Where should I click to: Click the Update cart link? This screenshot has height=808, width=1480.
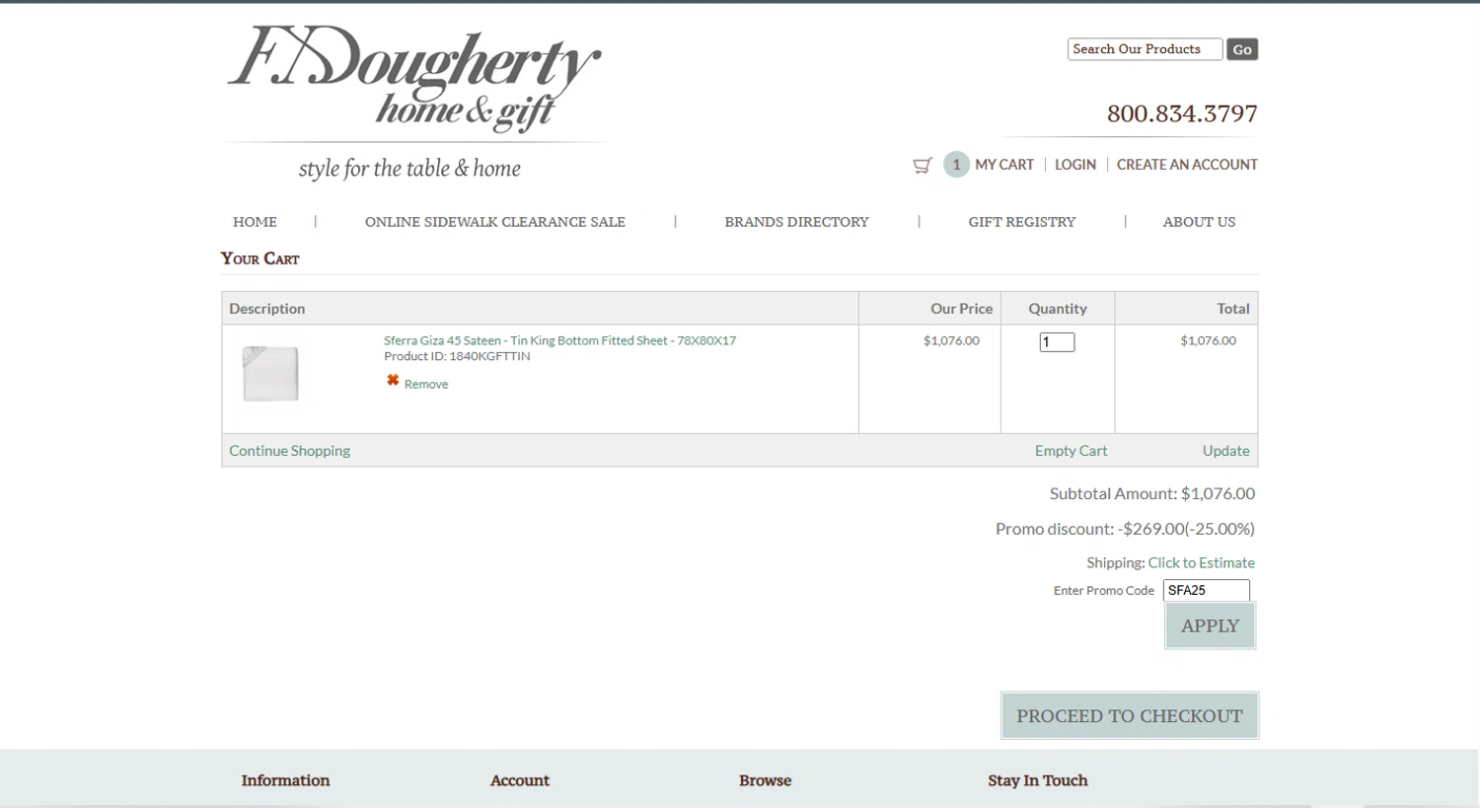[1225, 451]
